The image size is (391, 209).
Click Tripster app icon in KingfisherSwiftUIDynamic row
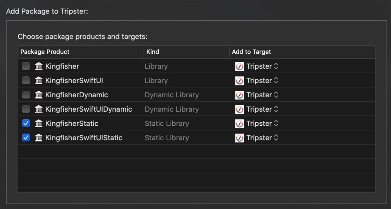(239, 109)
